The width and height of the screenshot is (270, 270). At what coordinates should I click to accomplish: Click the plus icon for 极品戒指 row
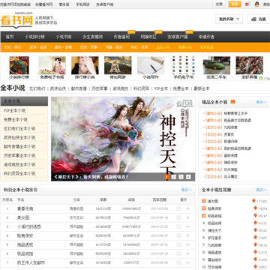(187, 253)
